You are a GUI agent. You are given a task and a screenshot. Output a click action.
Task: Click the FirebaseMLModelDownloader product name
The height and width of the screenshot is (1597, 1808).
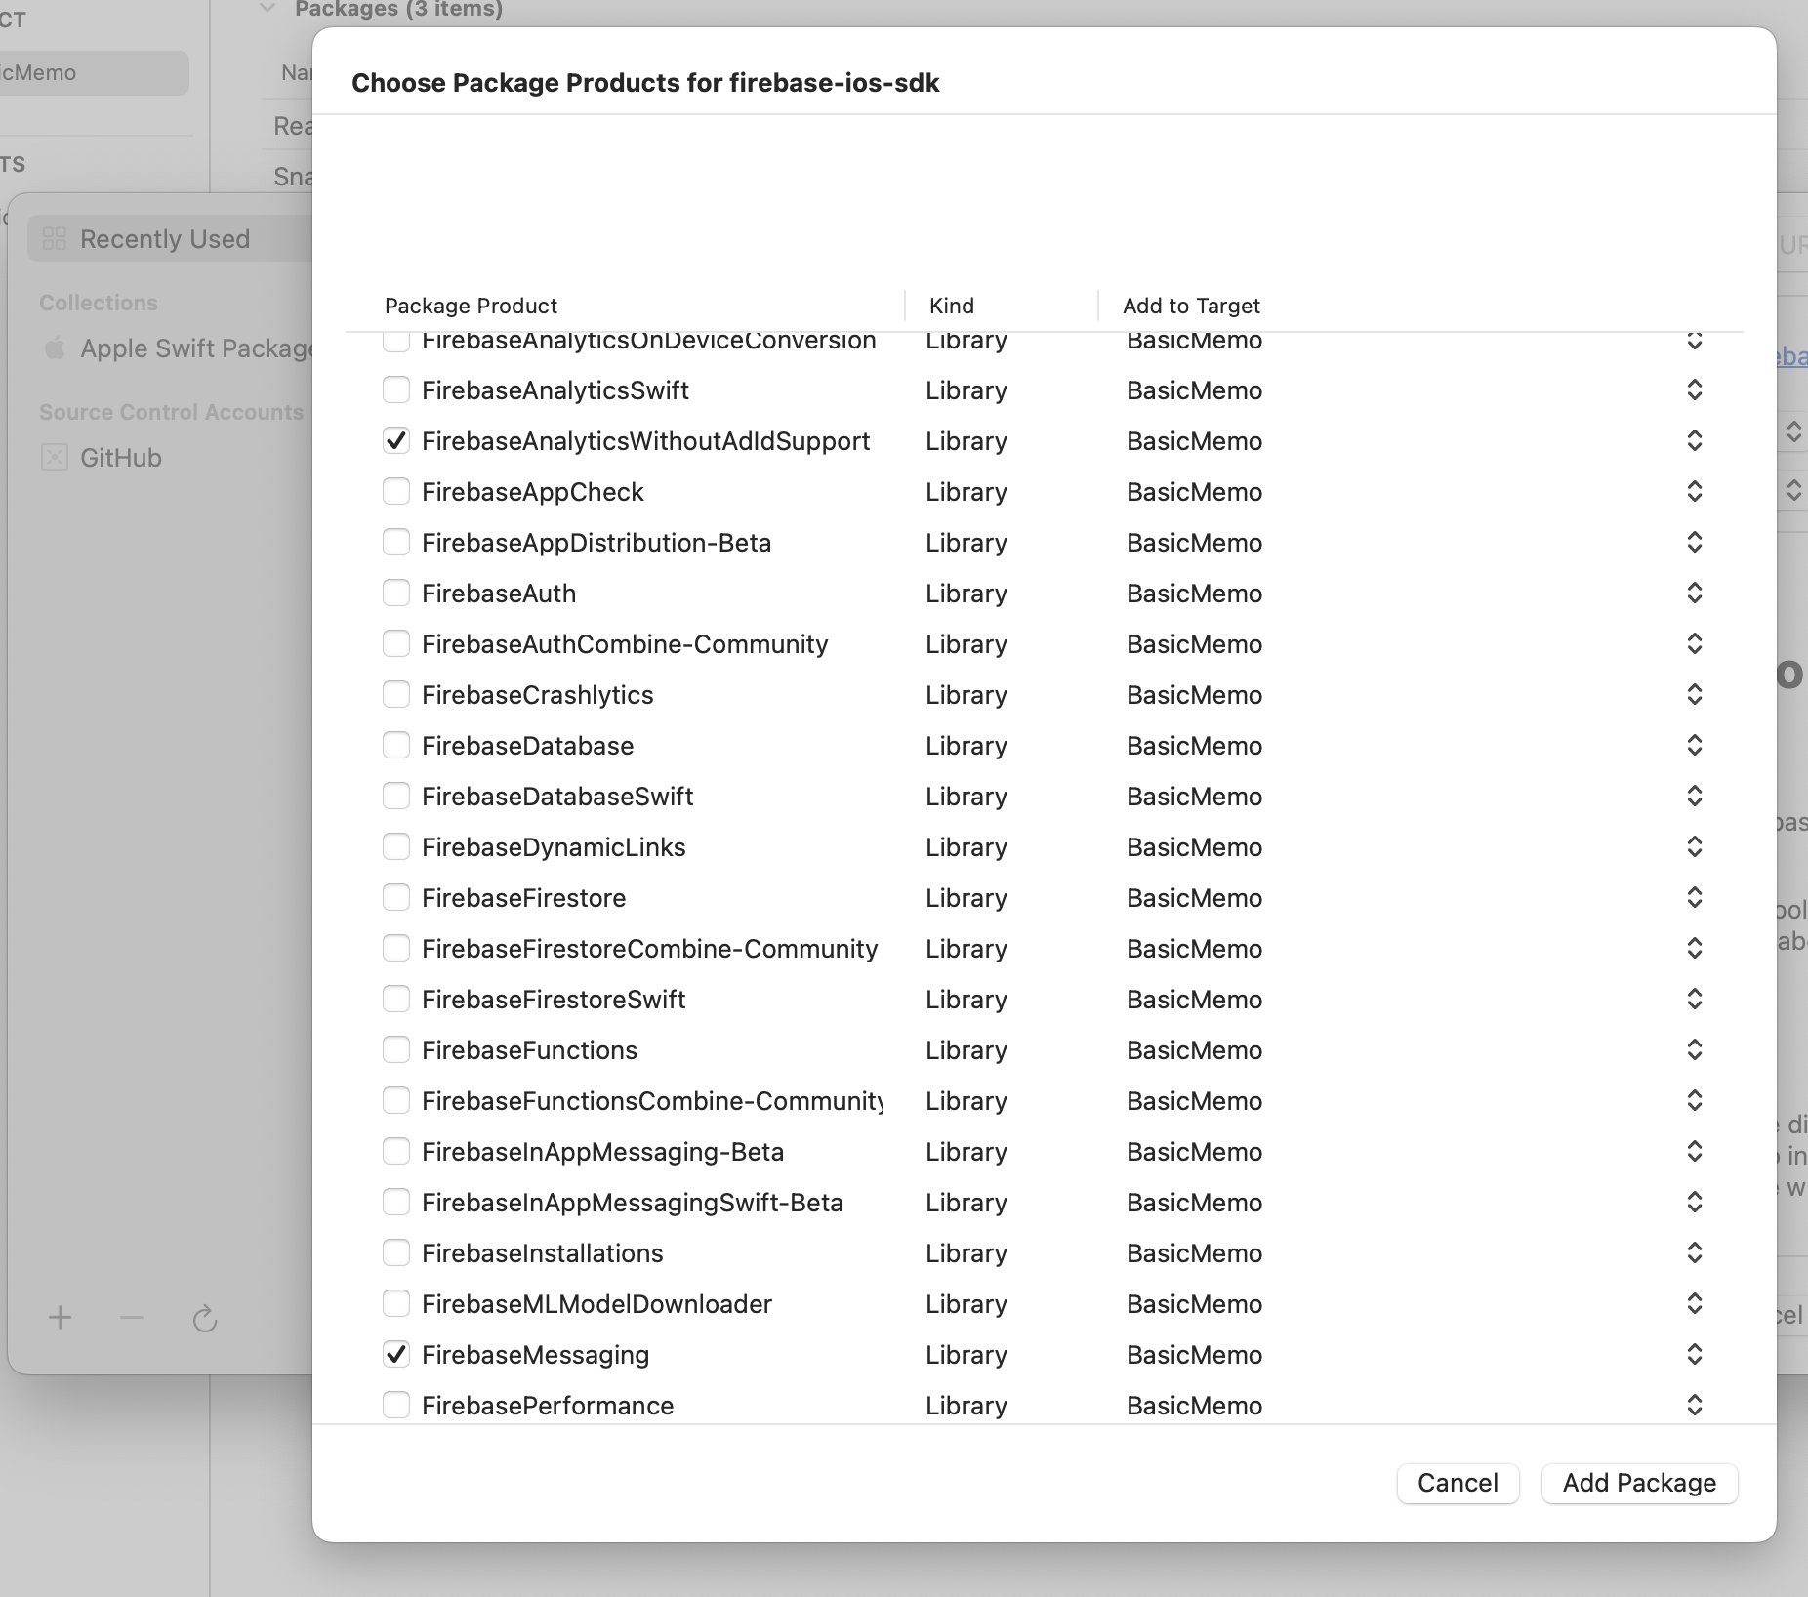coord(596,1304)
